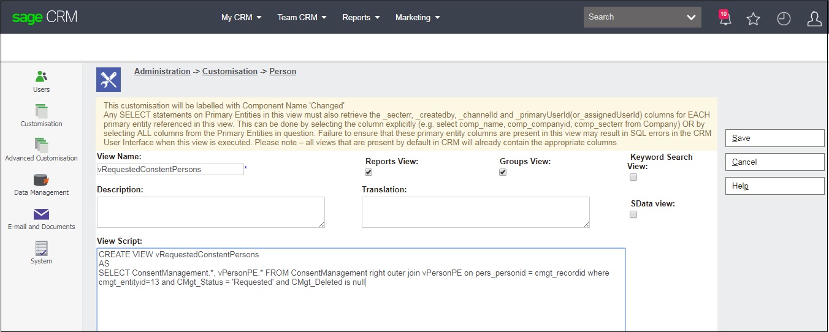Image resolution: width=829 pixels, height=332 pixels.
Task: Expand the My CRM menu
Action: tap(241, 17)
